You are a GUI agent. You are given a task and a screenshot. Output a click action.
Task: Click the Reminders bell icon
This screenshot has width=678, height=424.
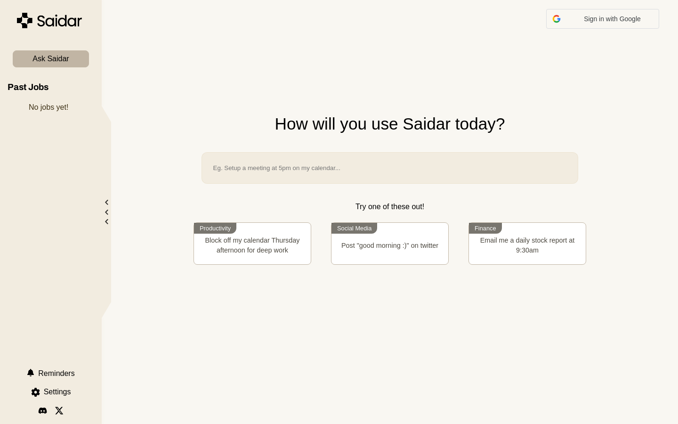tap(31, 373)
